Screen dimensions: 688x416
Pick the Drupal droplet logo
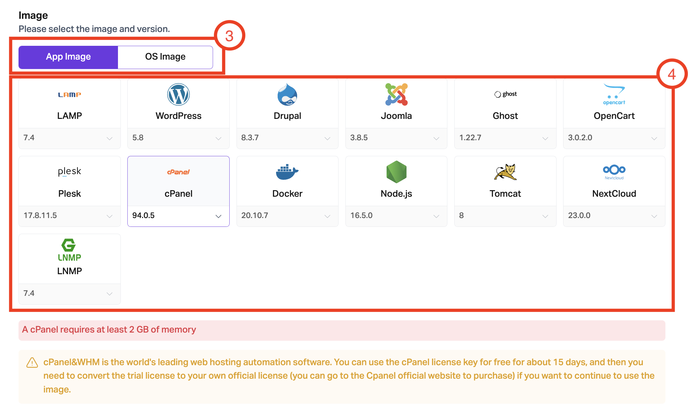pos(287,94)
